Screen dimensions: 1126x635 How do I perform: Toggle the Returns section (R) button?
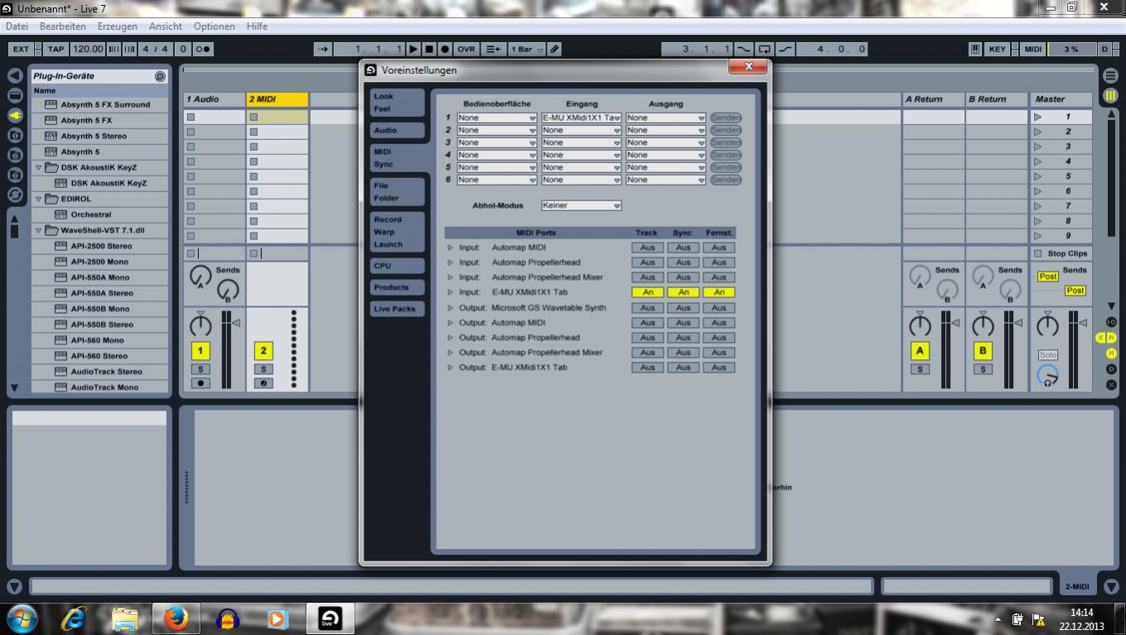[x=1112, y=338]
